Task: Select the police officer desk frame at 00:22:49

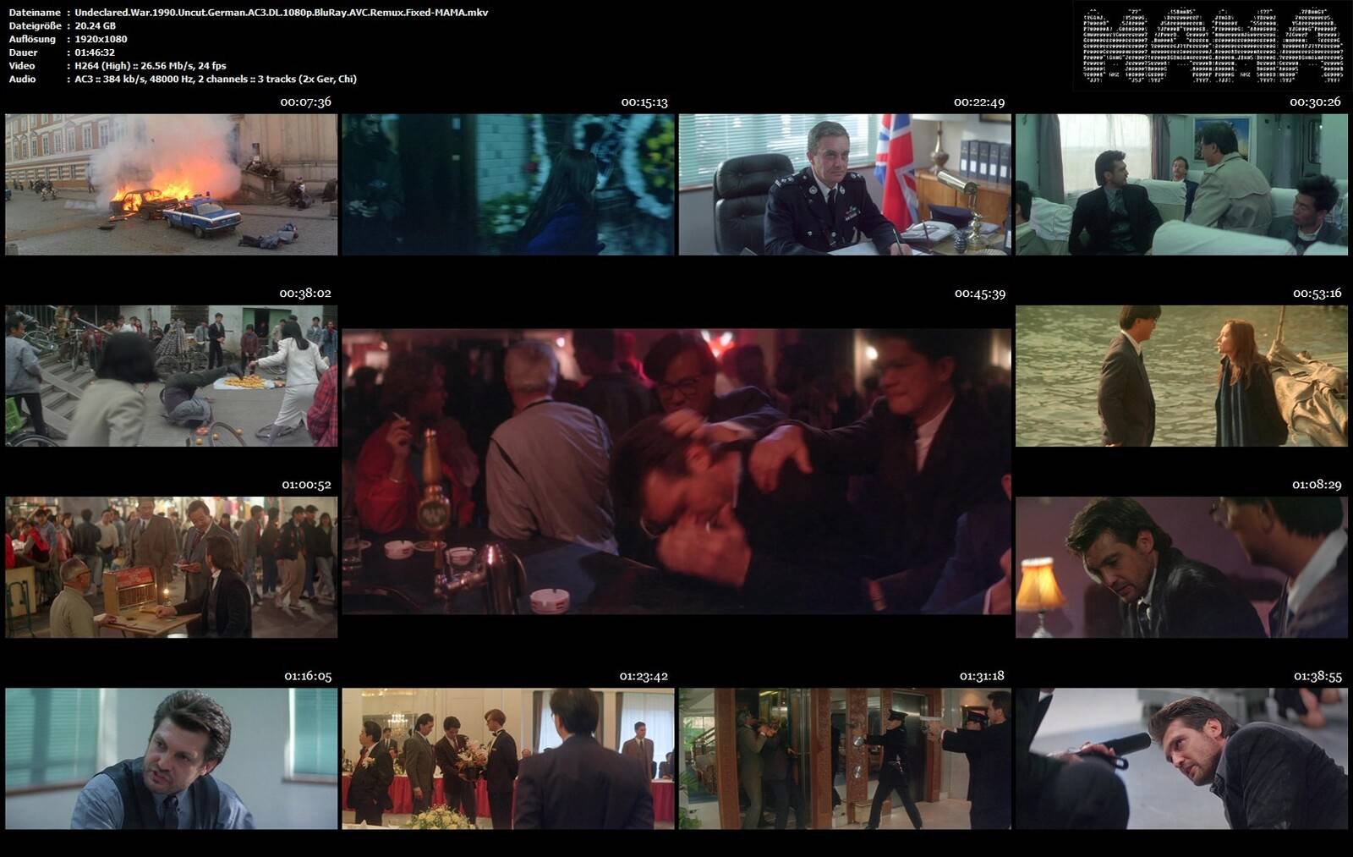Action: click(x=845, y=184)
